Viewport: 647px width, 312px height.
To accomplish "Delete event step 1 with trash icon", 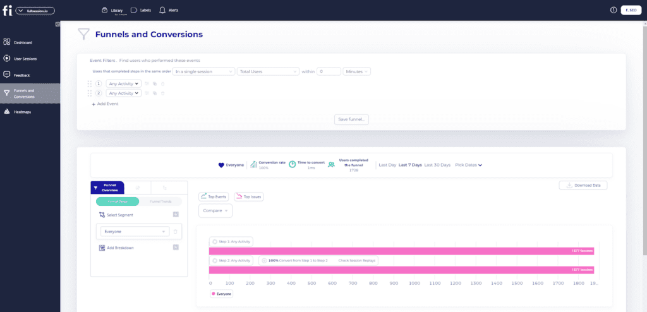I will (162, 83).
